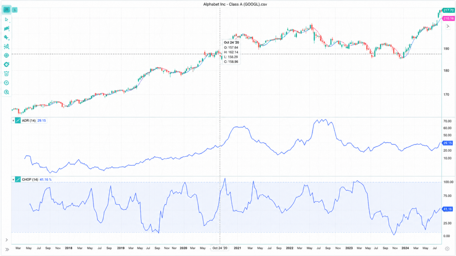Screen dimensions: 456x256
Task: Click the magenta 210.16 price tag
Action: 448,18
